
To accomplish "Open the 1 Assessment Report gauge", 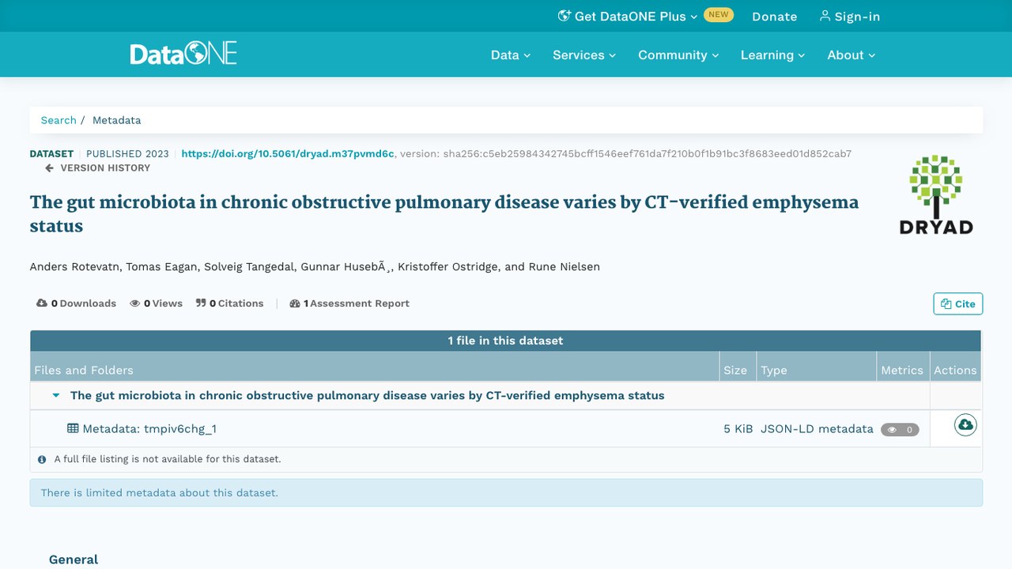I will click(349, 303).
